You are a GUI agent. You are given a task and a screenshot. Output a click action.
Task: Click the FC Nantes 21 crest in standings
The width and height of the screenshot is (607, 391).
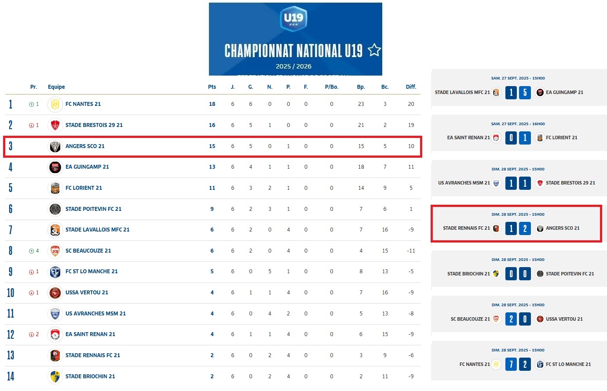(55, 104)
